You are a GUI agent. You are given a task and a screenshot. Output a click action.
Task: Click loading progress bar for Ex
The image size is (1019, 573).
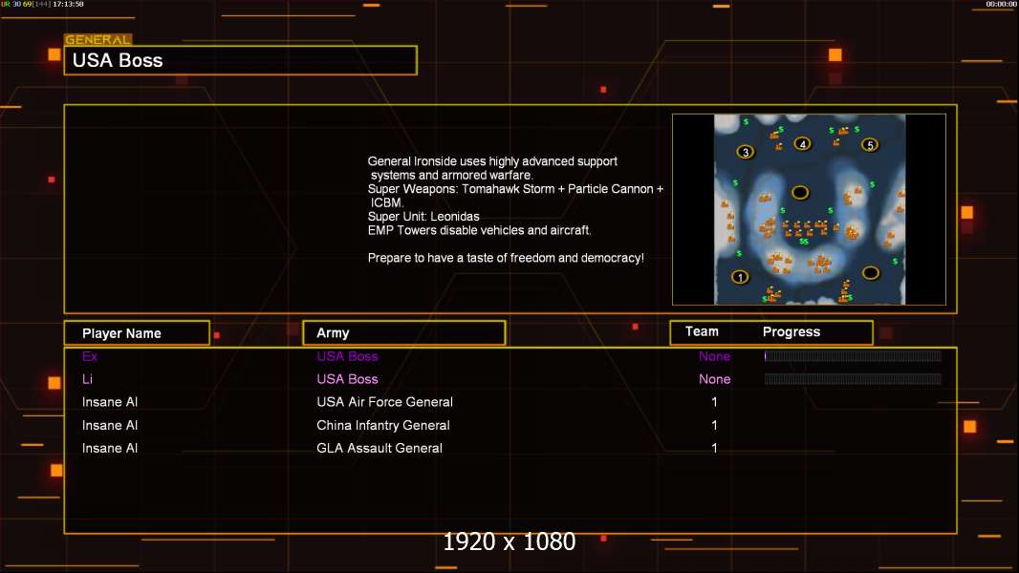853,355
